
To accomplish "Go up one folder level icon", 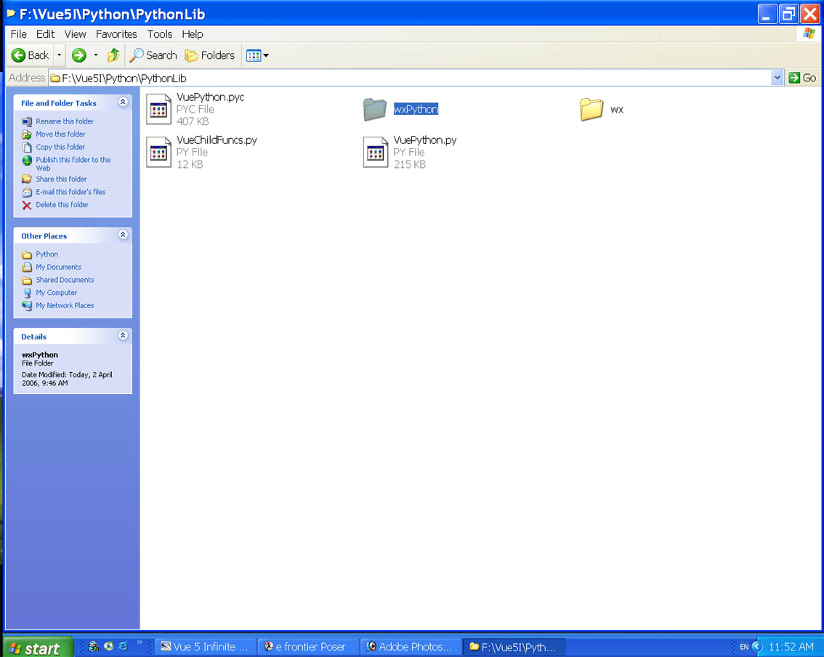I will pos(113,55).
